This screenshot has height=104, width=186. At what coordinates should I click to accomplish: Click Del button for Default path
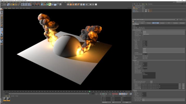pyautogui.click(x=183, y=84)
